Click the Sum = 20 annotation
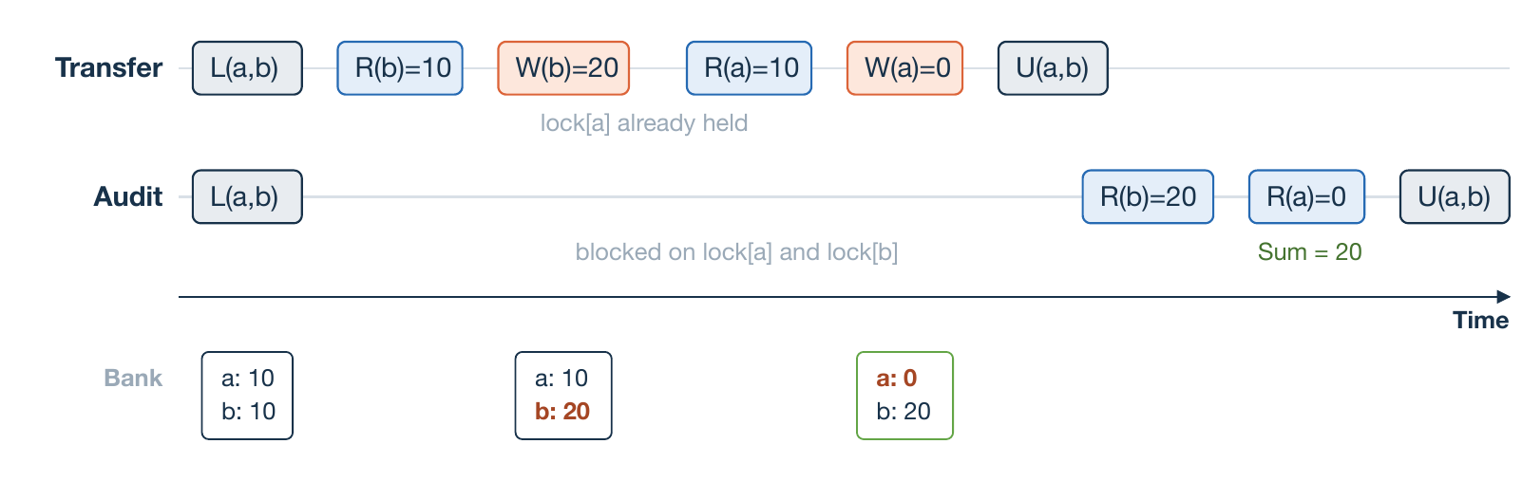This screenshot has height=481, width=1522. 1309,252
